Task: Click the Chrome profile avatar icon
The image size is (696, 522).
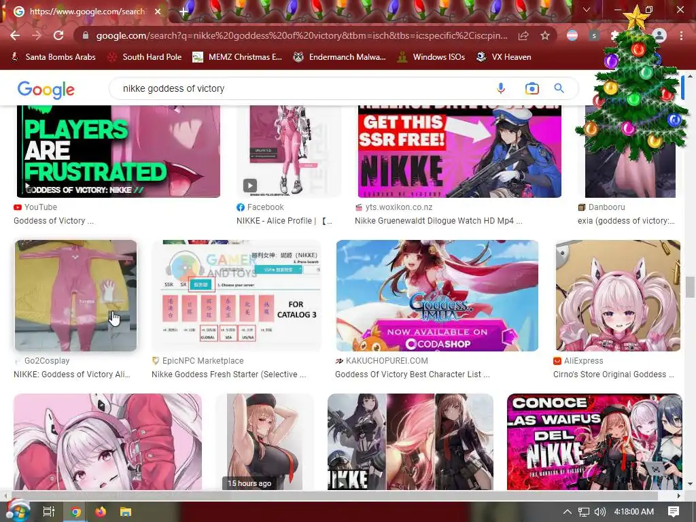Action: click(659, 35)
